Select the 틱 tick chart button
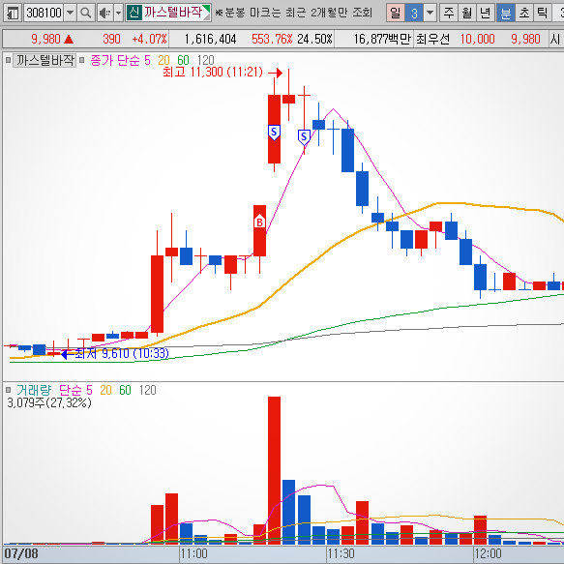 pos(542,13)
